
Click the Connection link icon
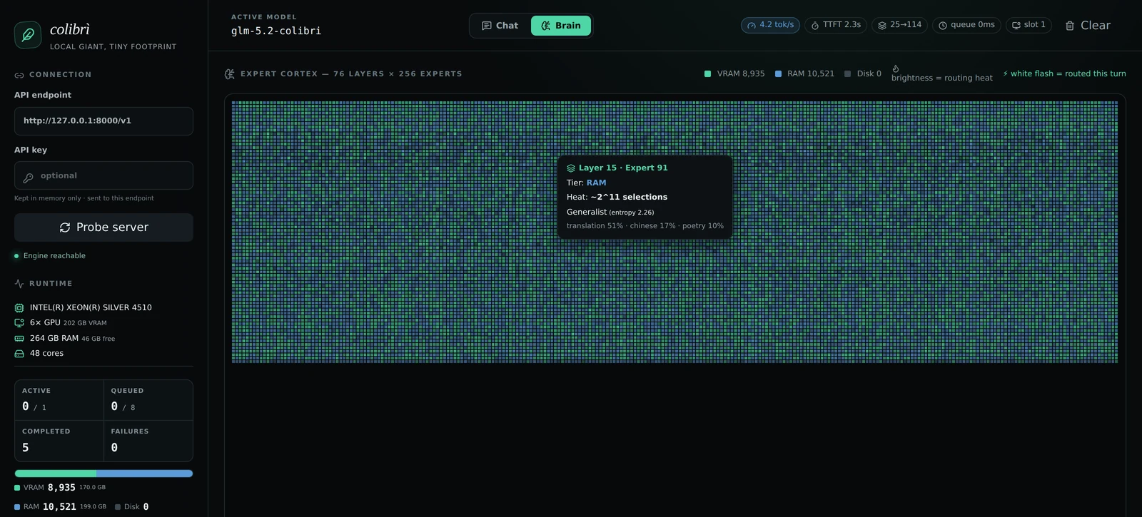[x=19, y=75]
